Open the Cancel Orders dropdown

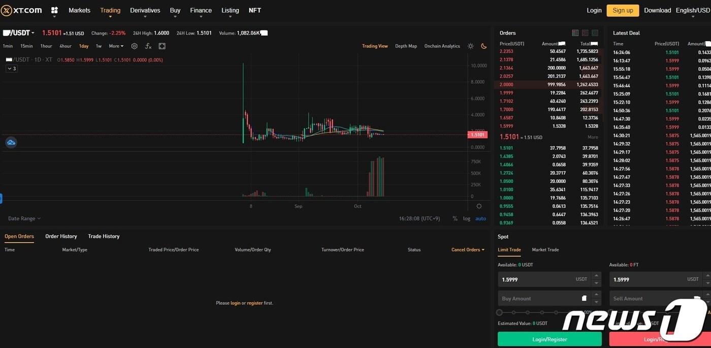(468, 249)
